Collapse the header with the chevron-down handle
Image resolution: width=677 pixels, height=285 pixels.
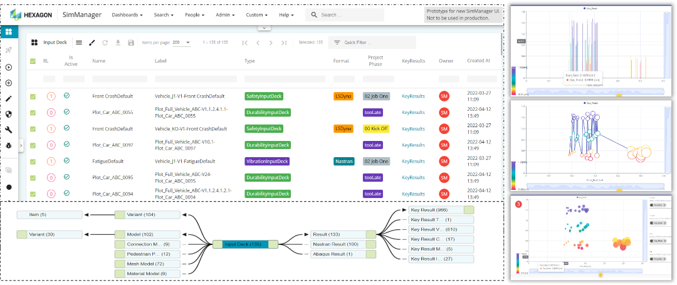pos(265,28)
